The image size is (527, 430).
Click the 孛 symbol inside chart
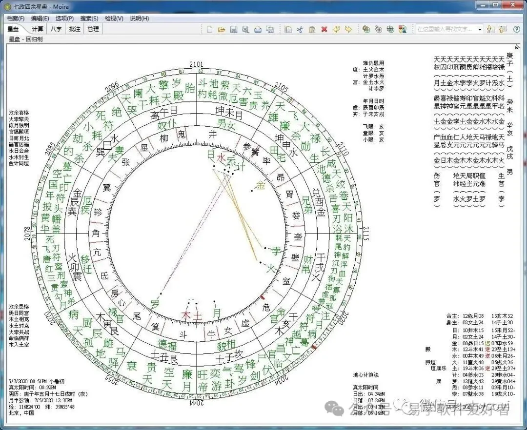pos(276,251)
